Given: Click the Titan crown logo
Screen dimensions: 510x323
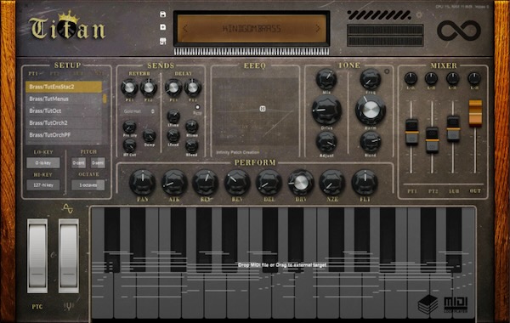Looking at the screenshot, I should (67, 26).
